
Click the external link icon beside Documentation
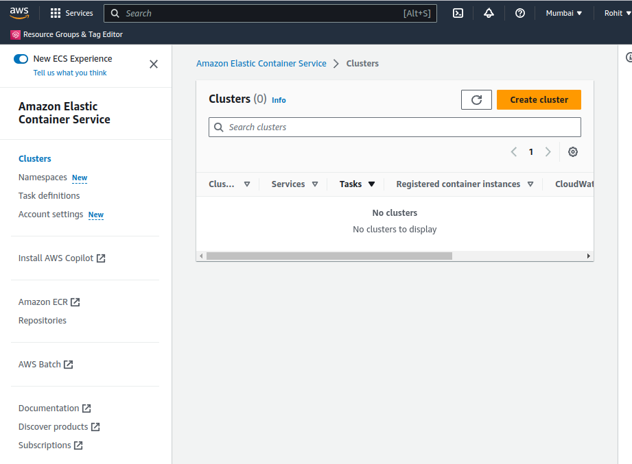86,408
